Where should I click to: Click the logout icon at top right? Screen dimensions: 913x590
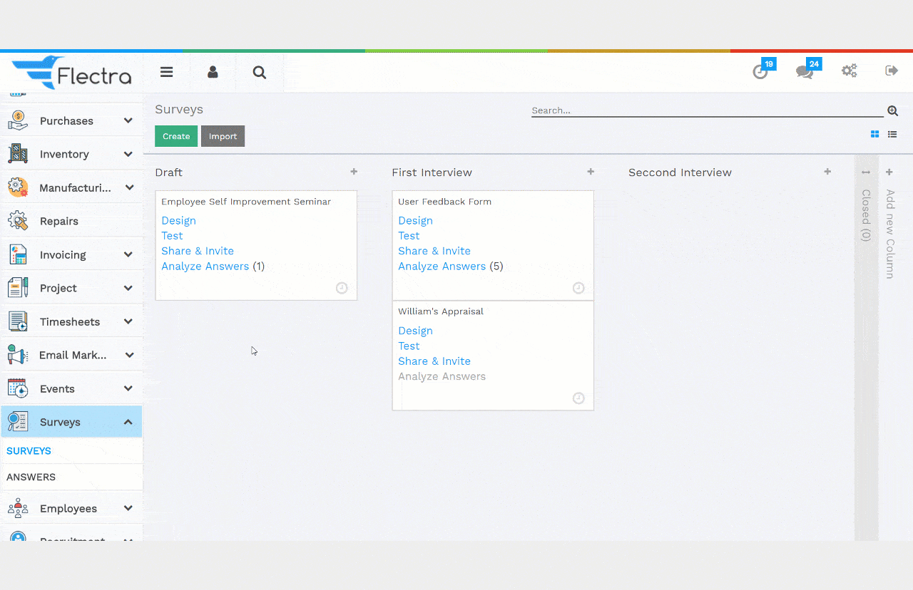tap(892, 71)
